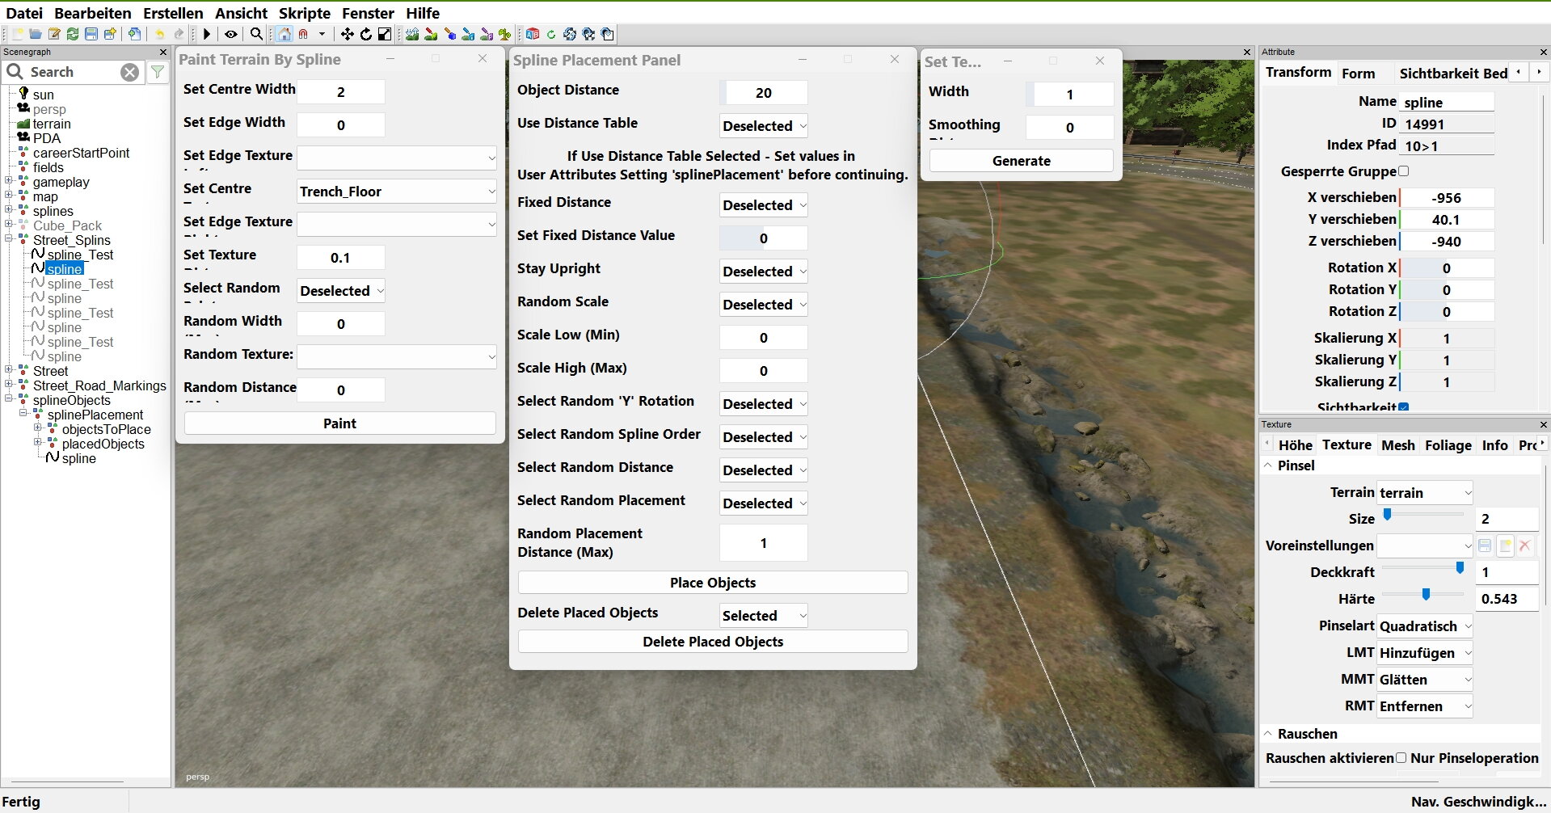1551x813 pixels.
Task: Toggle the Sichtbarkeit checkbox in Attribute panel
Action: click(1404, 407)
